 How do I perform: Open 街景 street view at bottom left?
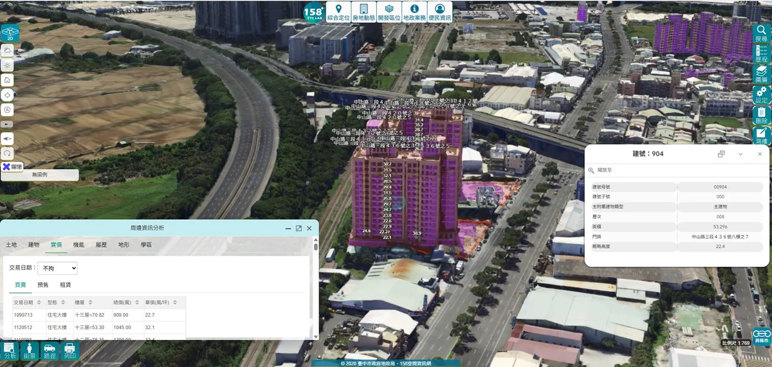coord(30,351)
